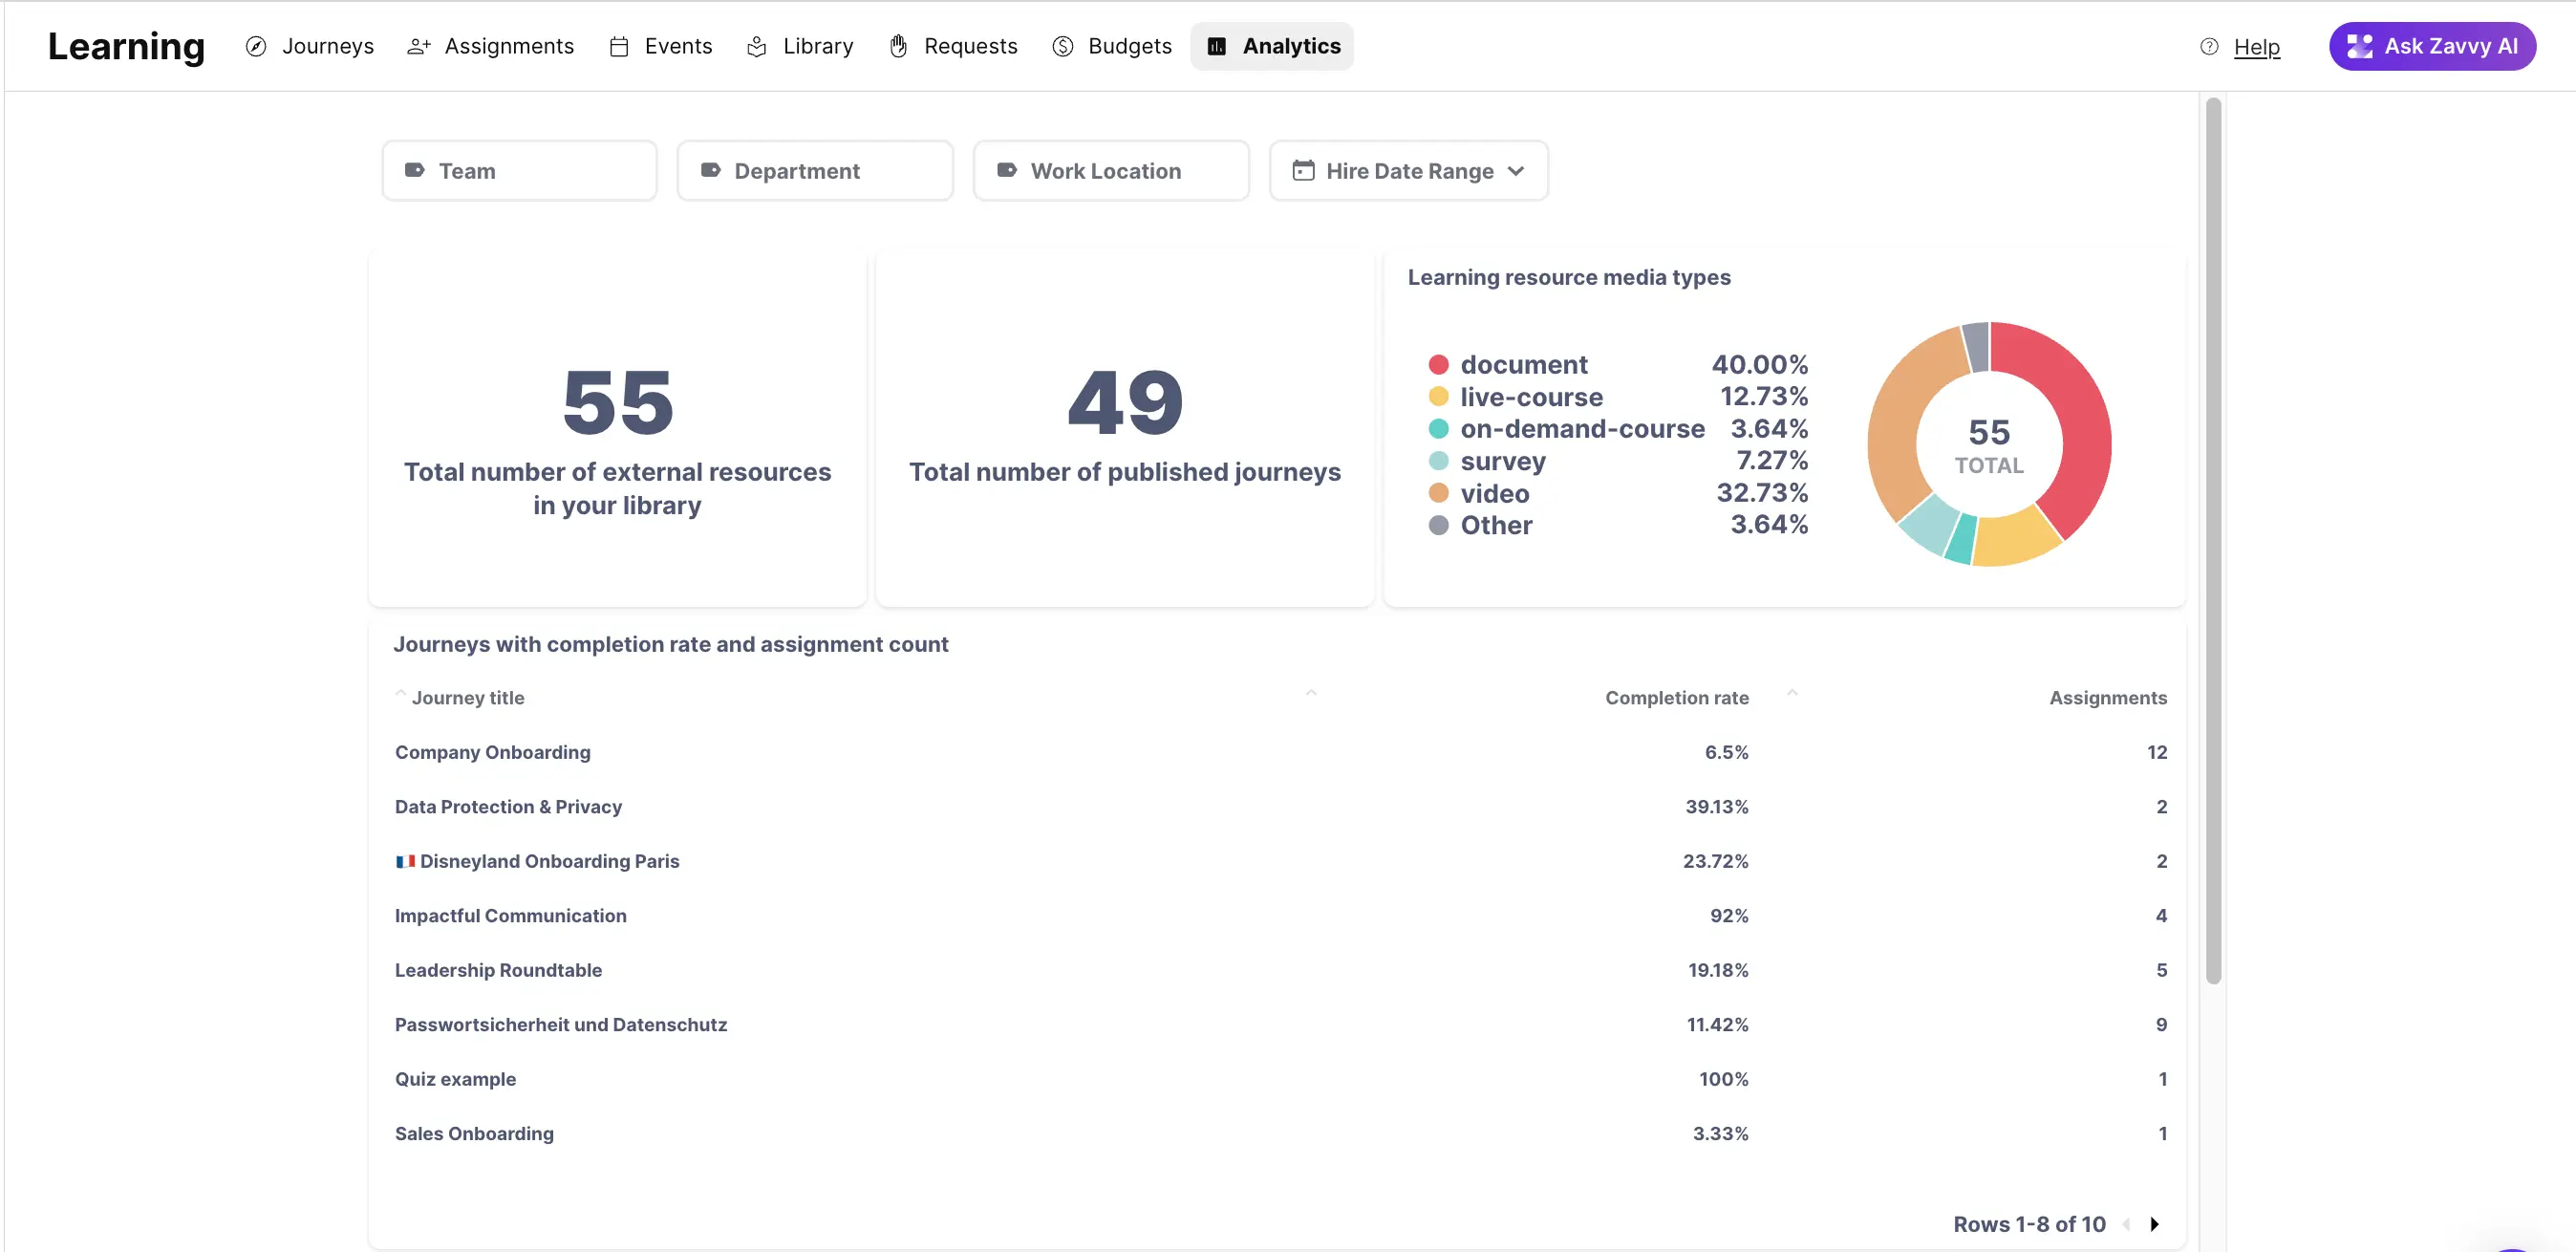Click the Ask Zavvy AI button
2576x1252 pixels.
[x=2433, y=45]
